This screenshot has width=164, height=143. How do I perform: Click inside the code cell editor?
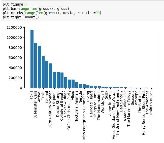click(x=83, y=11)
